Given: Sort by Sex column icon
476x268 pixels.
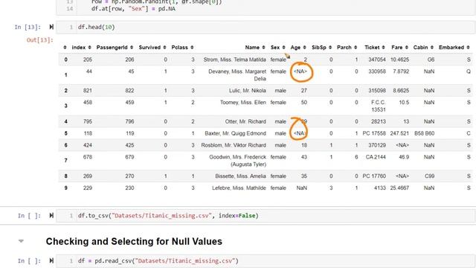Looking at the screenshot, I should click(x=283, y=48).
